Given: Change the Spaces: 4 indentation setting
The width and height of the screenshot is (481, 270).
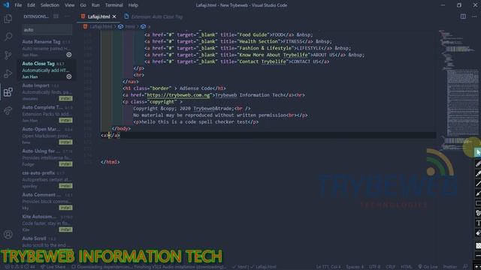Looking at the screenshot, I should (x=355, y=267).
